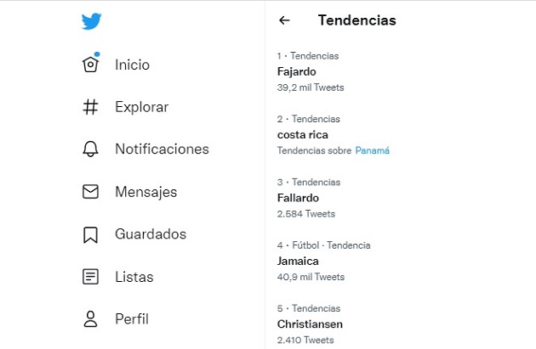Open the Explorar menu label

pyautogui.click(x=142, y=107)
